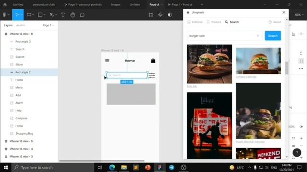Open Telegram from taskbar
Screen dimensions: 307x172
point(172,167)
